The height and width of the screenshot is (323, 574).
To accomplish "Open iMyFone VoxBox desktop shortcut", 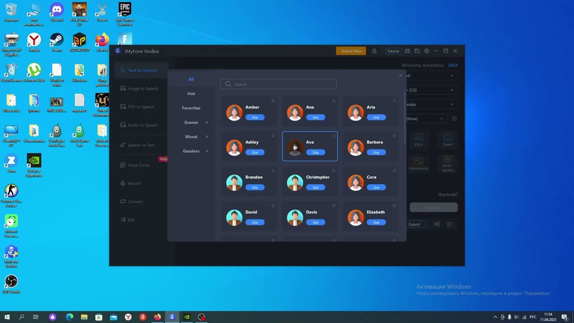I will pyautogui.click(x=11, y=256).
